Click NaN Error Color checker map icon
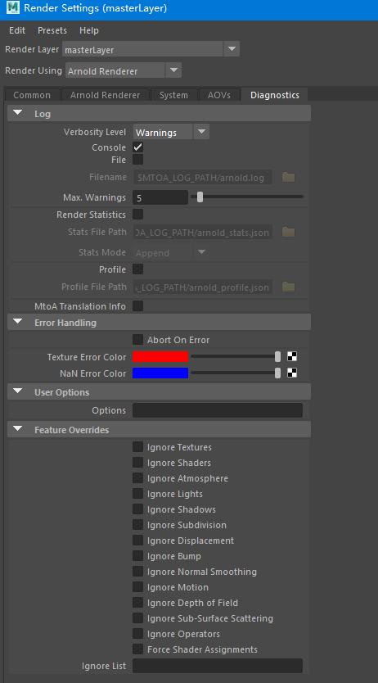 coord(292,373)
